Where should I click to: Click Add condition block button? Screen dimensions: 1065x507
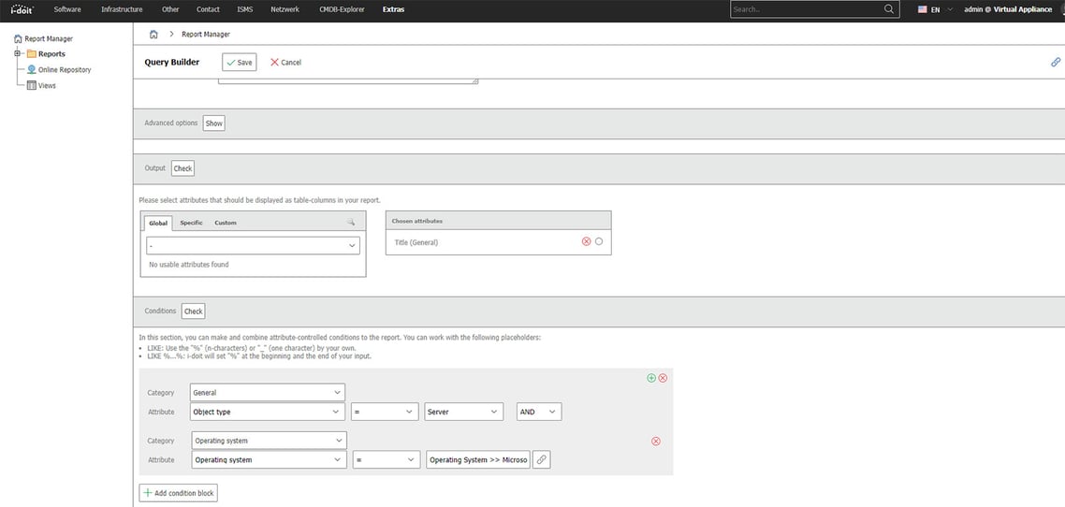tap(178, 493)
